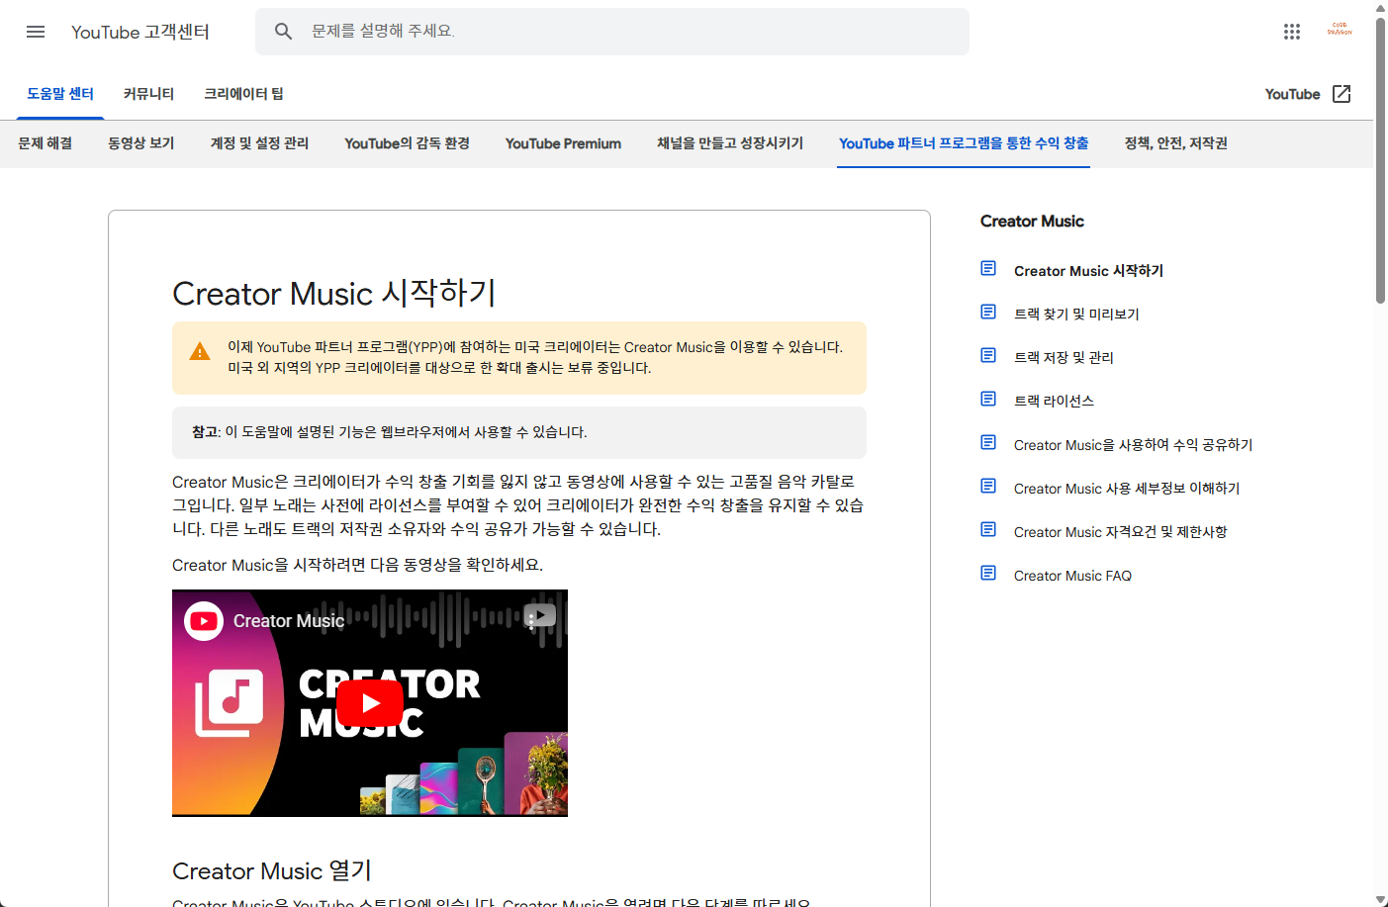Click the YouTube 고객센터 title link

pyautogui.click(x=140, y=32)
